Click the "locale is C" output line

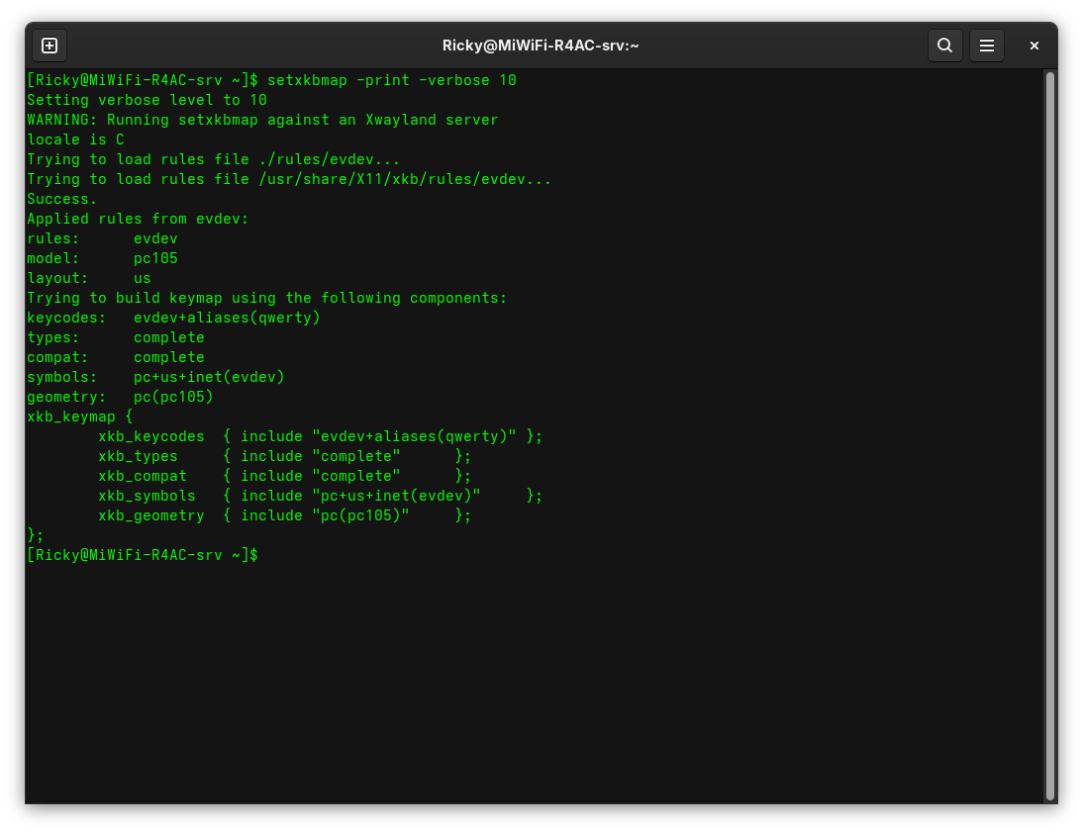tap(75, 139)
